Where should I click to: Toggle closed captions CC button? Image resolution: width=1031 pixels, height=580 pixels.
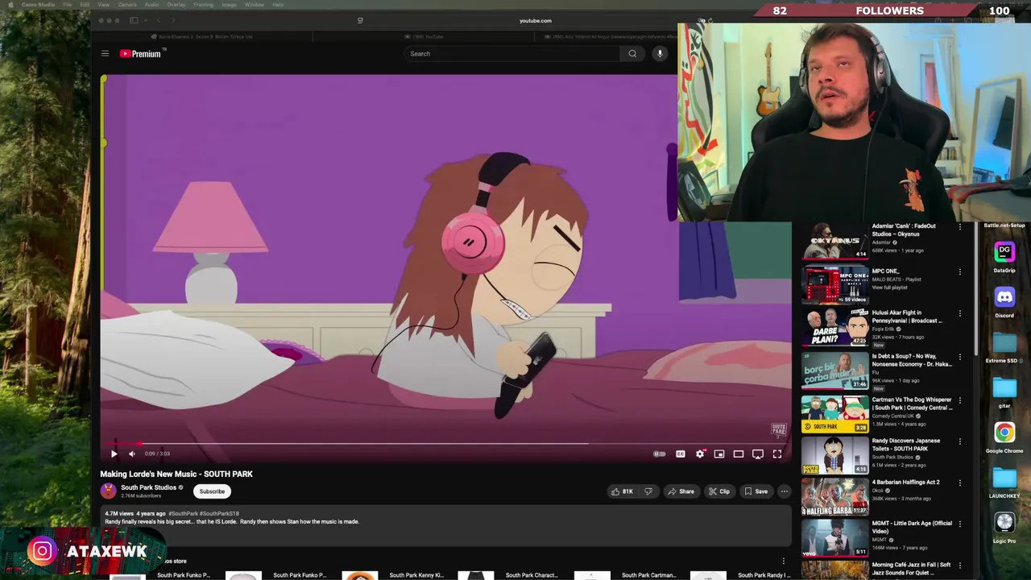coord(681,454)
